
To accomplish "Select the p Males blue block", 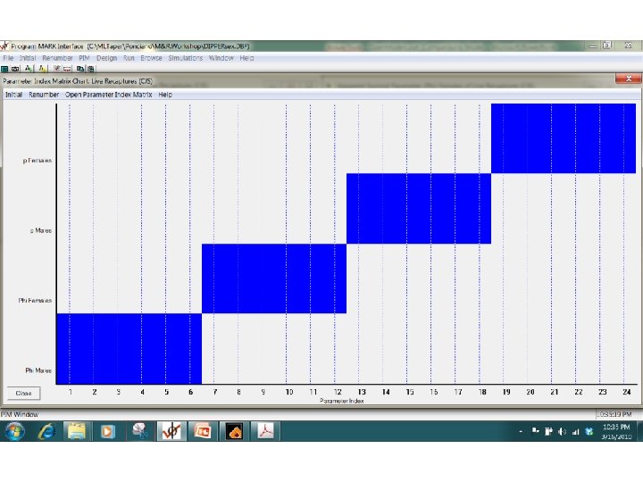I will (x=419, y=209).
